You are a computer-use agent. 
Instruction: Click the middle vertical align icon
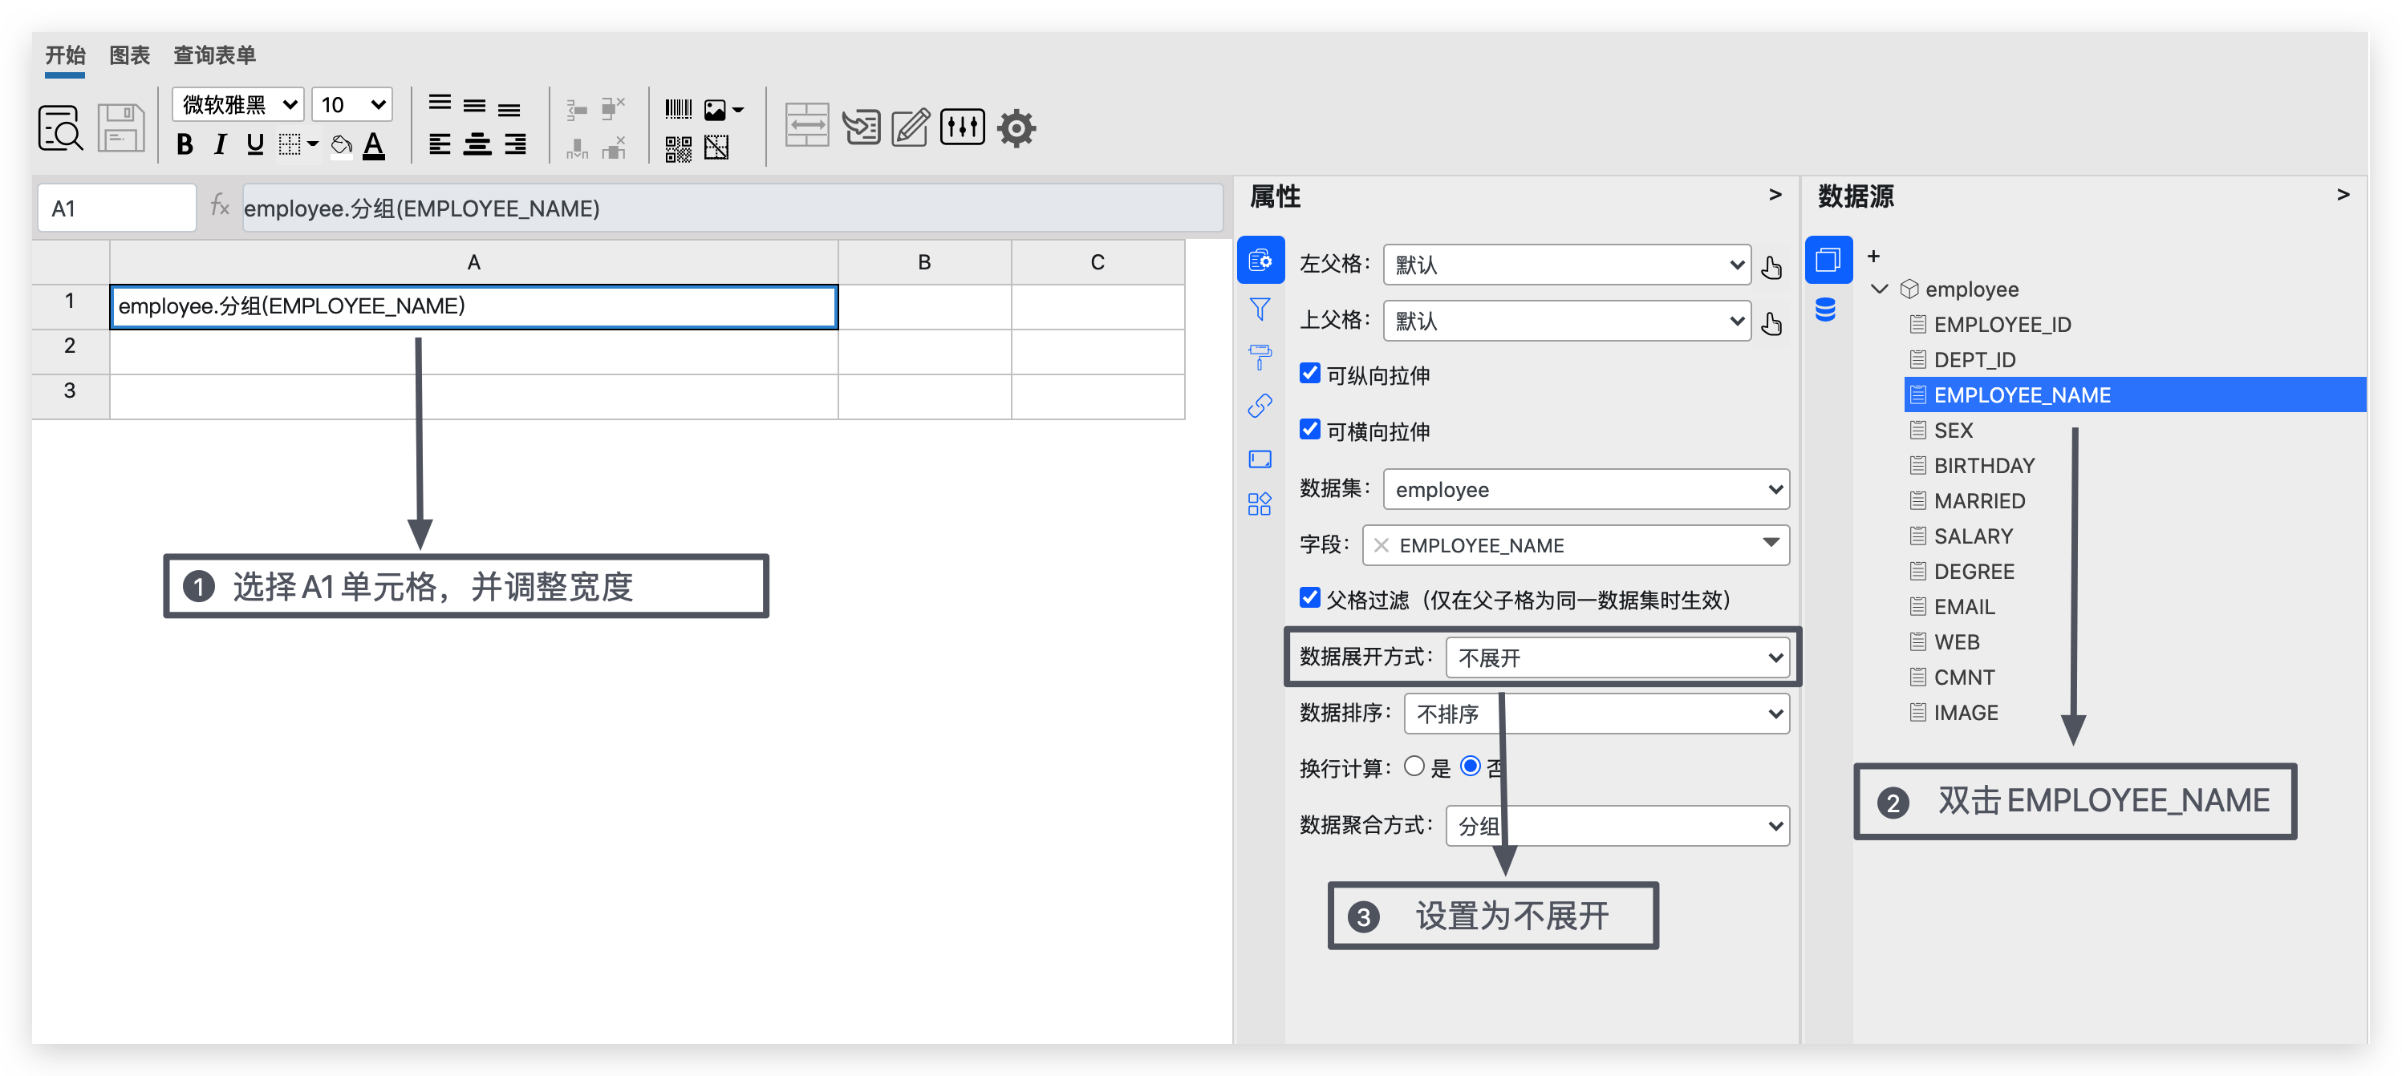click(475, 105)
